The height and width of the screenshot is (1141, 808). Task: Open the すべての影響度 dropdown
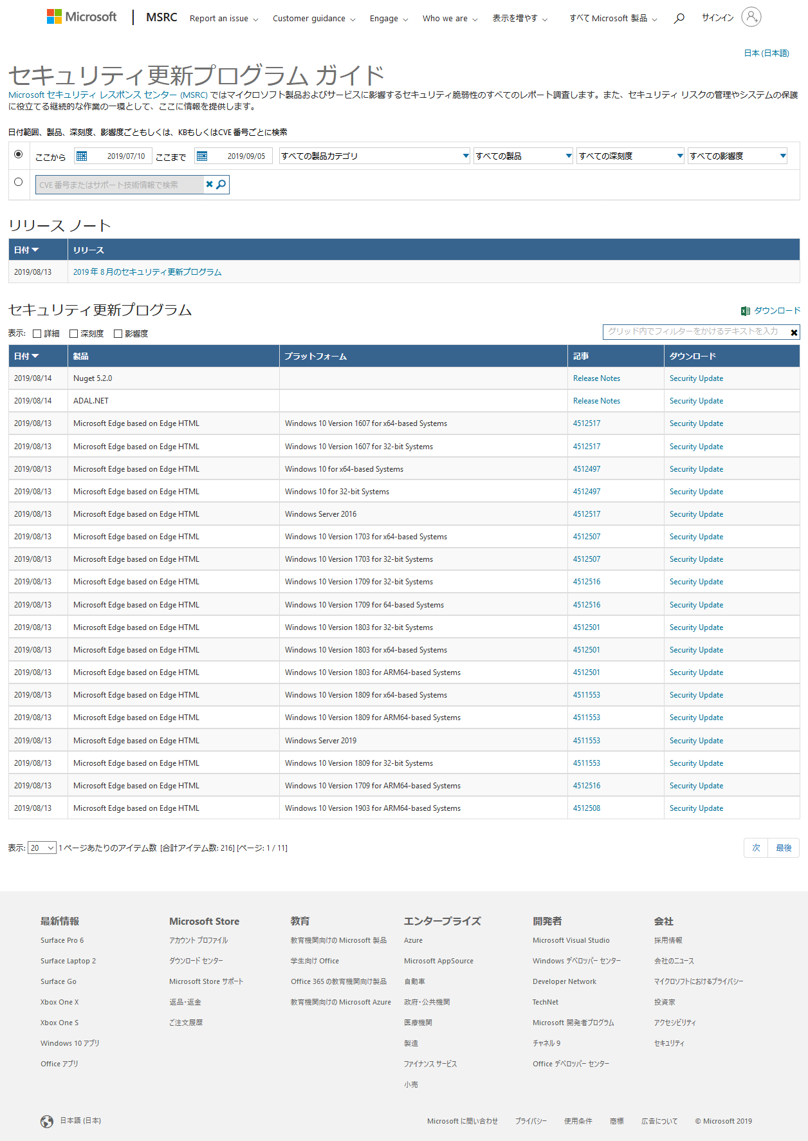[738, 156]
